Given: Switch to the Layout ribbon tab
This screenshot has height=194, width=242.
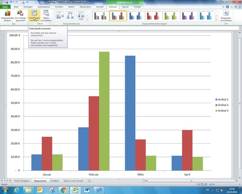Looking at the screenshot, I should click(125, 6).
